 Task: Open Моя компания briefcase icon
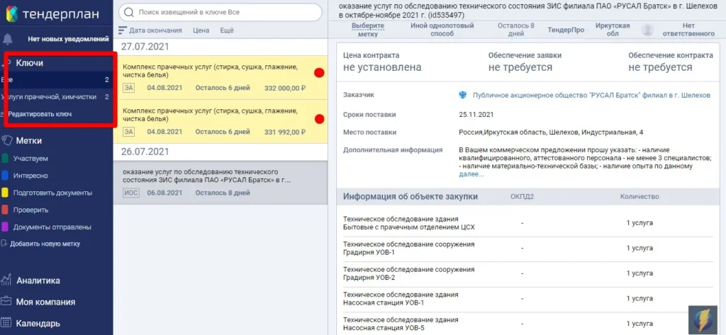[6, 302]
